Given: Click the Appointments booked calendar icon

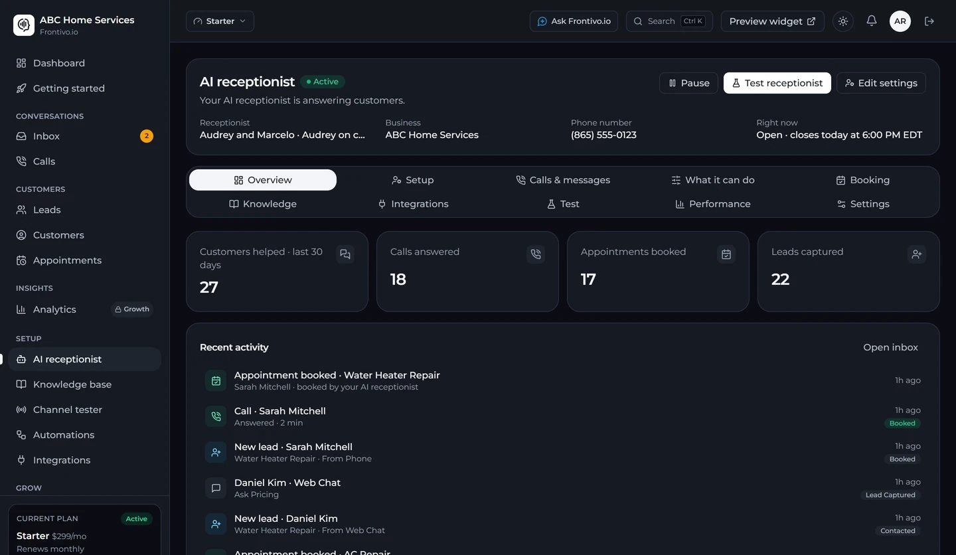Looking at the screenshot, I should pos(726,254).
